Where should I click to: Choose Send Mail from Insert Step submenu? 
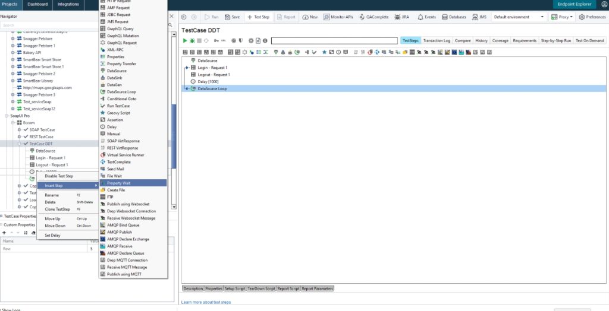coord(133,169)
